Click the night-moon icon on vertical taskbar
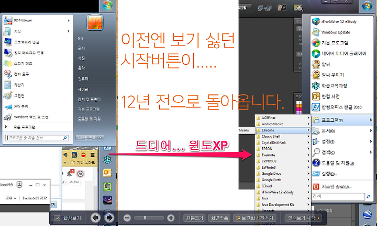The width and height of the screenshot is (377, 226). click(x=107, y=200)
